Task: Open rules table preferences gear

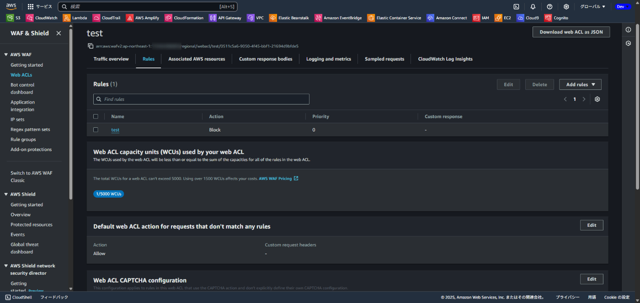Action: coord(597,99)
